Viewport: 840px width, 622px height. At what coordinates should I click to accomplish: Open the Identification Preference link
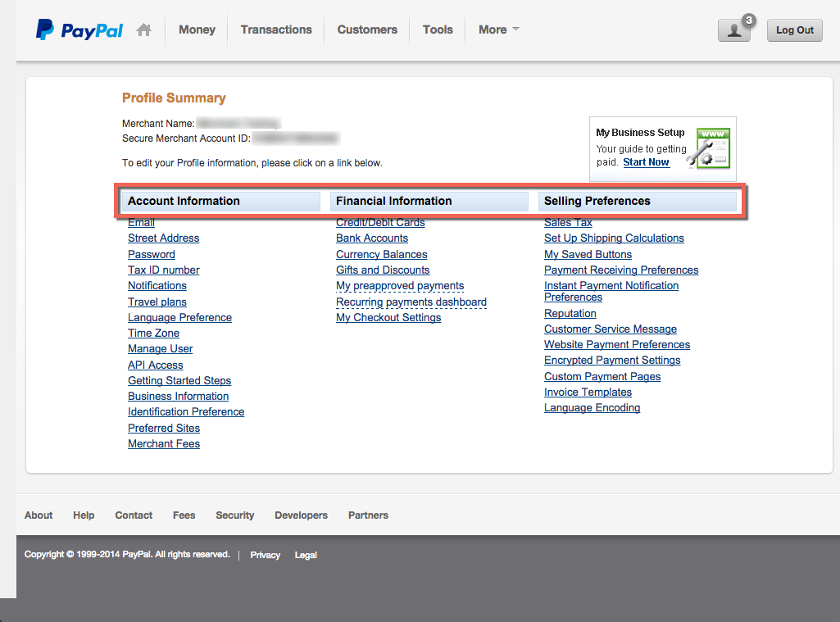pyautogui.click(x=186, y=411)
